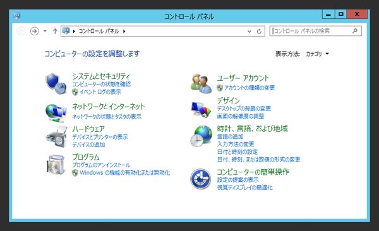Open 言語の追加 link
The image size is (379, 231).
(230, 136)
